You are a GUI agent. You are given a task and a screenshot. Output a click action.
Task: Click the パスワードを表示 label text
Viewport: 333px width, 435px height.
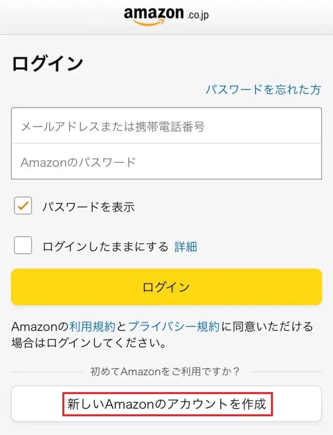[88, 207]
